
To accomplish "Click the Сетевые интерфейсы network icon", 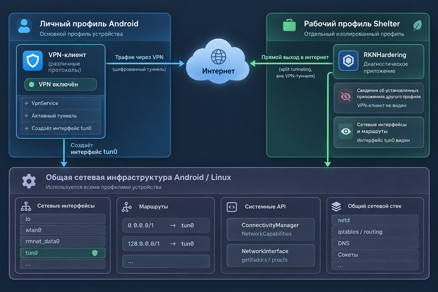I will coord(26,206).
